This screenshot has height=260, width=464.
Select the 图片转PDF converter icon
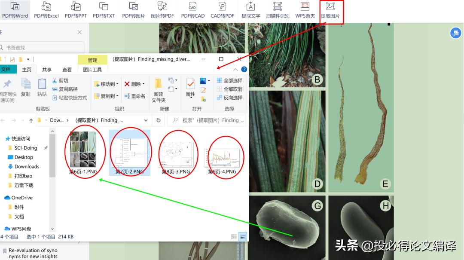[x=163, y=11]
